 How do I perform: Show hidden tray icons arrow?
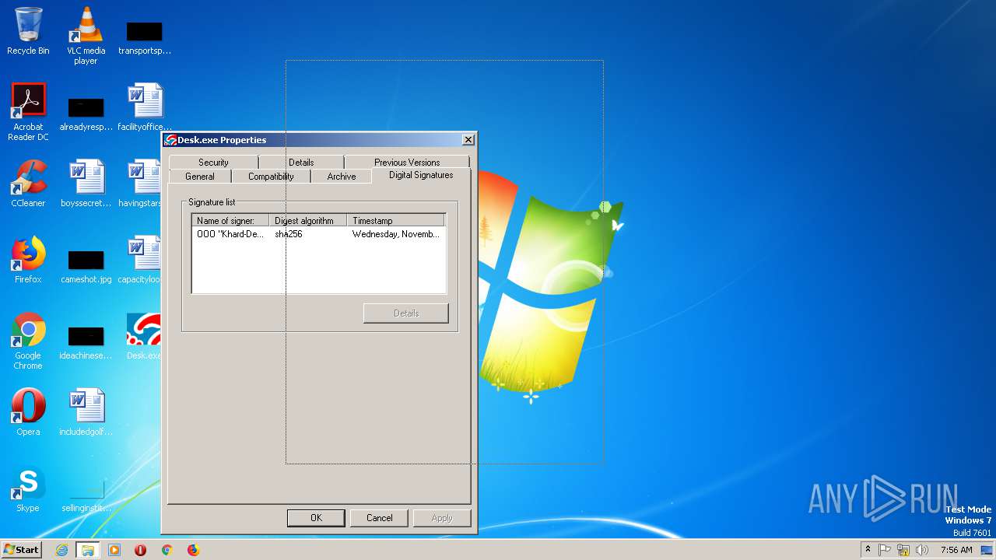point(868,549)
